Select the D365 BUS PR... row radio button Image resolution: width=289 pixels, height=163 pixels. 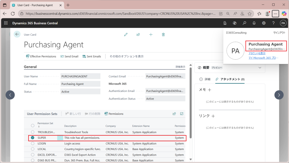33,160
